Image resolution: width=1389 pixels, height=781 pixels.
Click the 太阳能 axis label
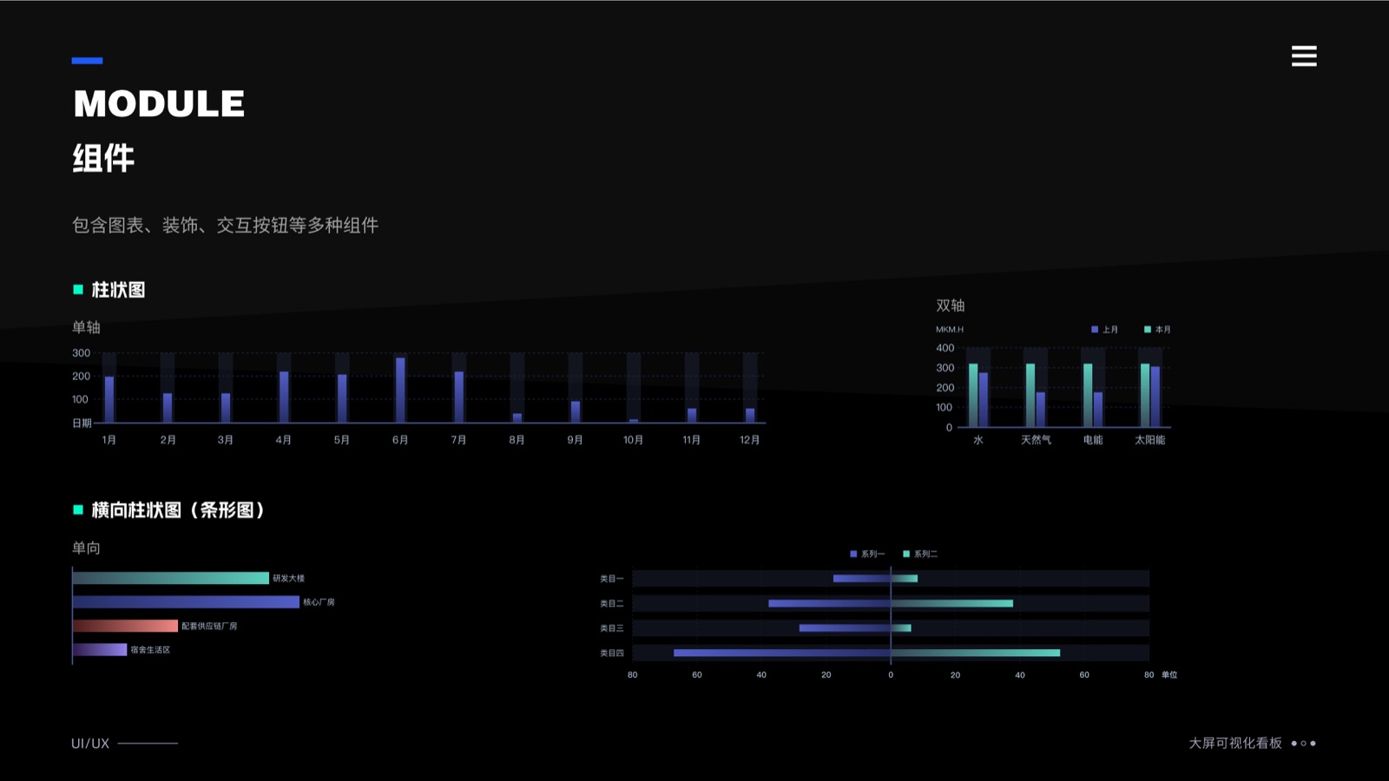[x=1150, y=440]
